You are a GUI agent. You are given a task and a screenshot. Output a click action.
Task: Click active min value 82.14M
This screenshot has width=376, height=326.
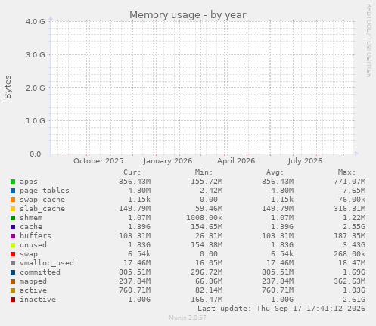[x=209, y=290]
